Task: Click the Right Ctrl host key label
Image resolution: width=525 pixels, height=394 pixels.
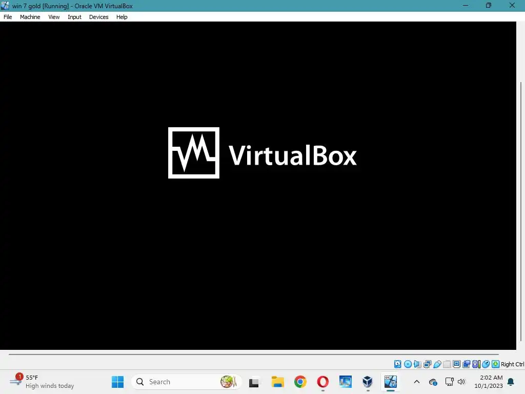Action: [x=512, y=364]
